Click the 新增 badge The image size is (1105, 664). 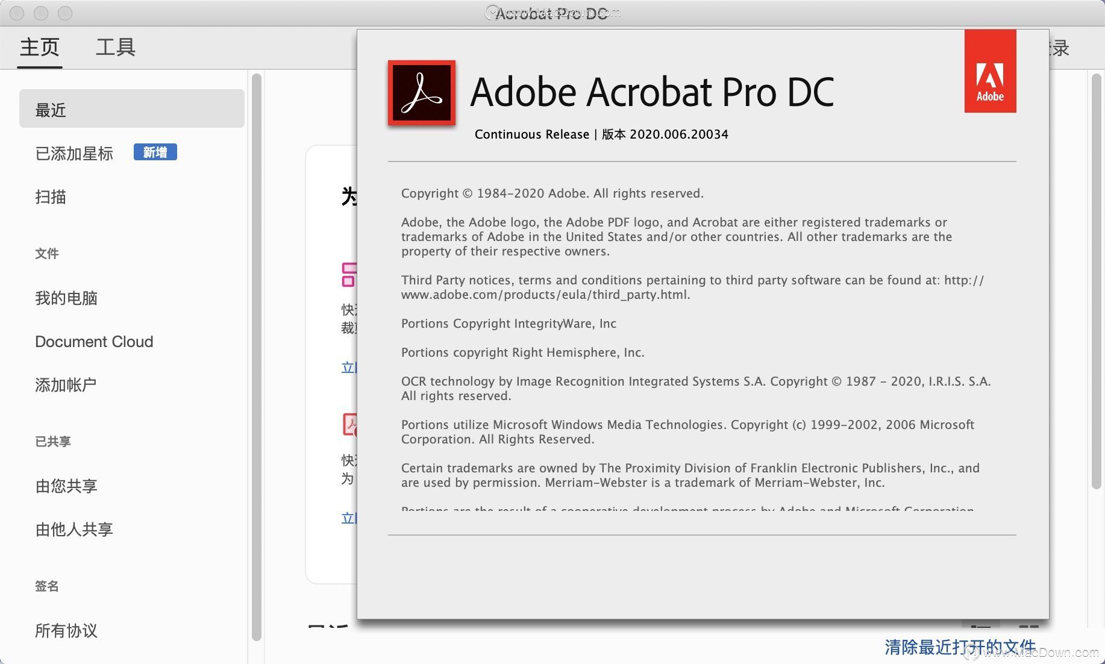[x=155, y=152]
